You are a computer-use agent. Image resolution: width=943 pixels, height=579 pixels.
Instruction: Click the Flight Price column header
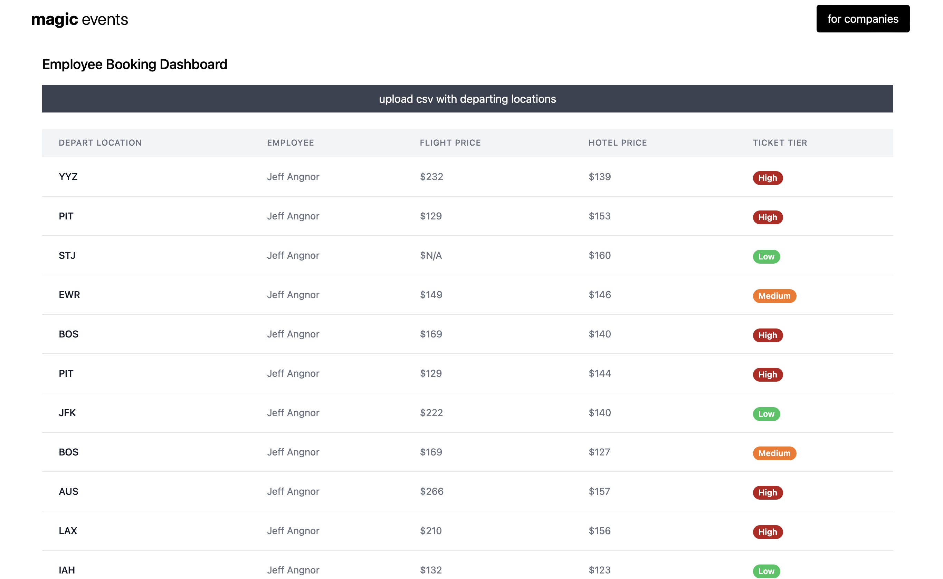pos(450,143)
